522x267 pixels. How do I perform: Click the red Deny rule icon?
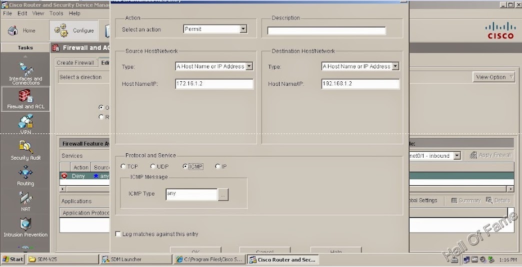64,176
